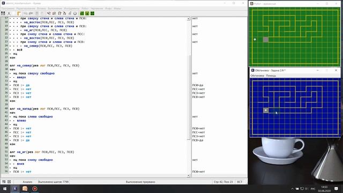This screenshot has height=193, width=343.
Task: Click the РУС language indicator in the taskbar
Action: tap(313, 189)
